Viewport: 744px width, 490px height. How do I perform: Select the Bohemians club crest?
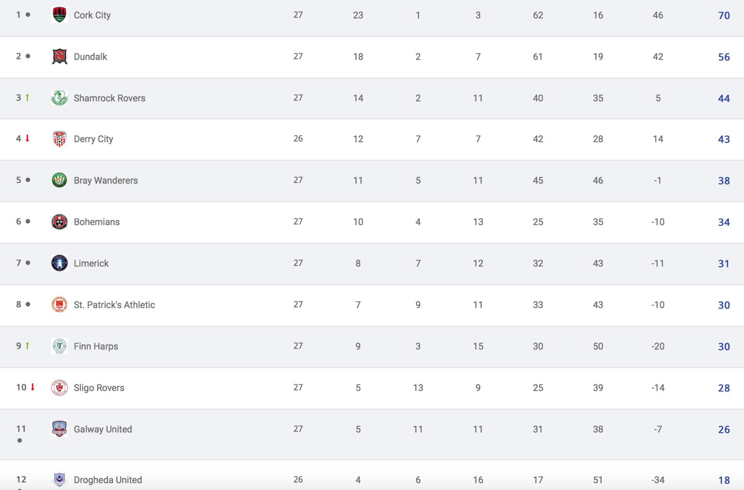click(59, 222)
